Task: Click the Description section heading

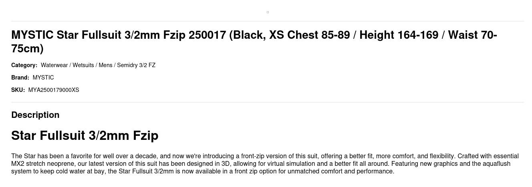Action: tap(35, 115)
